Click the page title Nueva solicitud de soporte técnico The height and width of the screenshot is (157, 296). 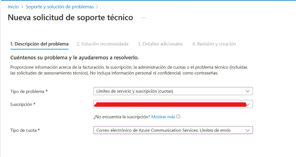pos(70,18)
